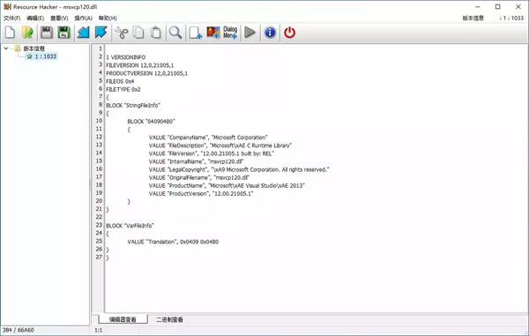529x336 pixels.
Task: Click the PRODUCTVERSION 12,0,21005,1 line
Action: [x=146, y=73]
